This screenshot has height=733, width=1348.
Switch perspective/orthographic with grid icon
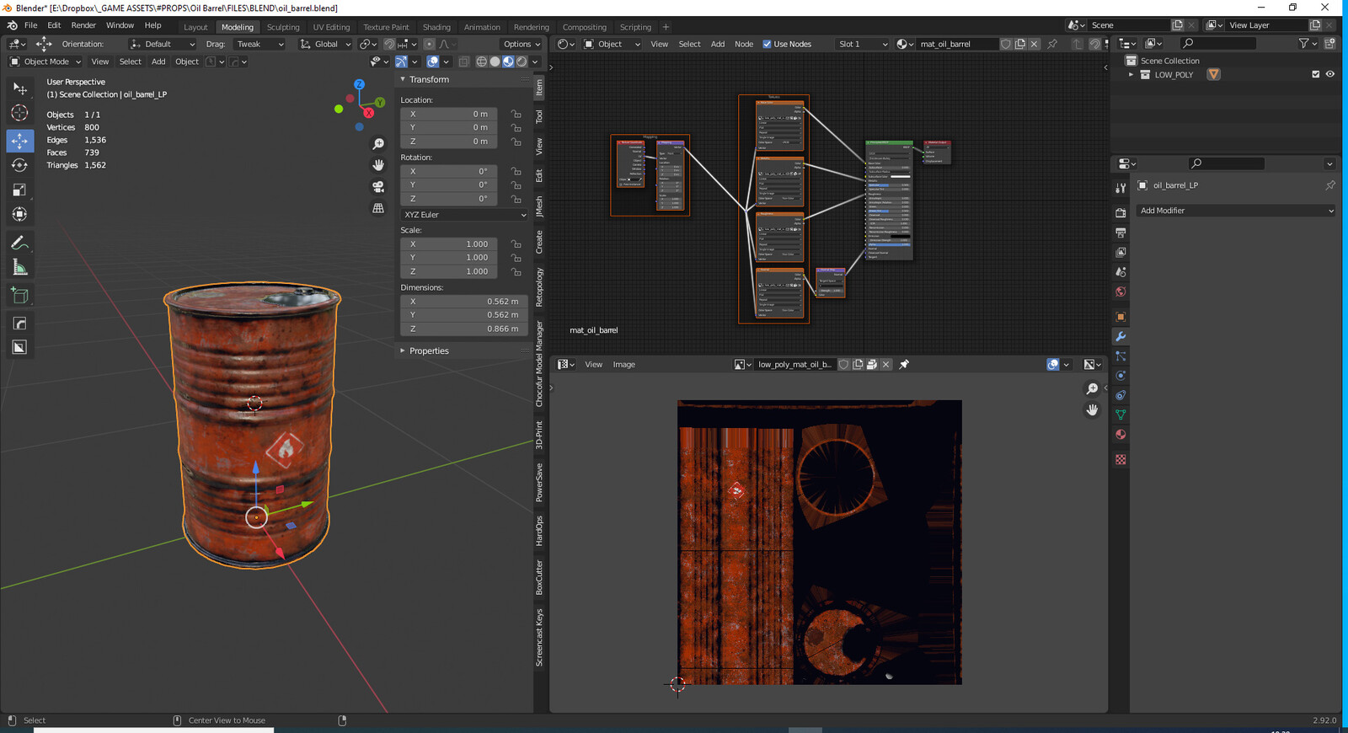click(378, 208)
